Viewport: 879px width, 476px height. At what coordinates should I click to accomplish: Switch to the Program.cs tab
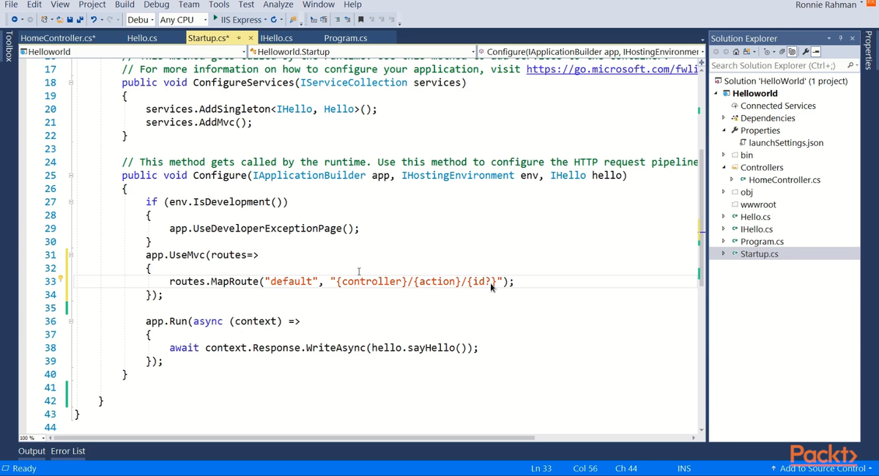click(x=345, y=38)
